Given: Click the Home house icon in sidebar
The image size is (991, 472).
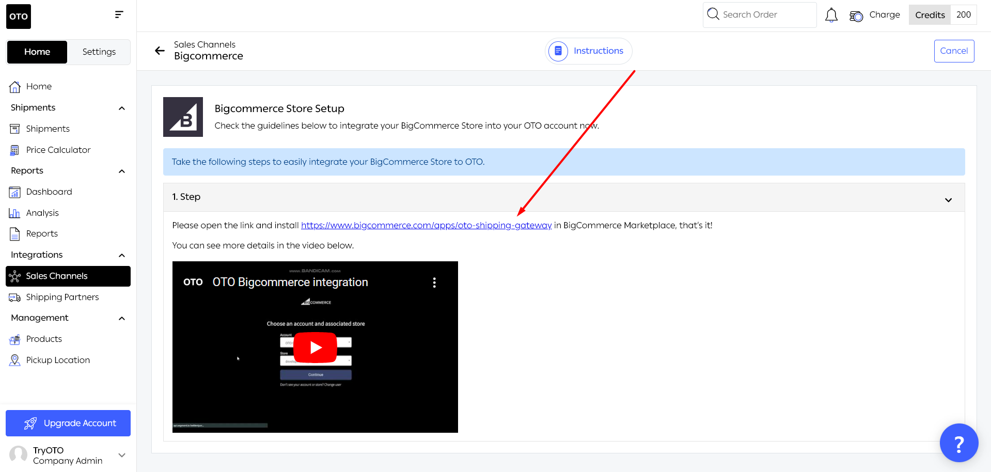Looking at the screenshot, I should (15, 87).
